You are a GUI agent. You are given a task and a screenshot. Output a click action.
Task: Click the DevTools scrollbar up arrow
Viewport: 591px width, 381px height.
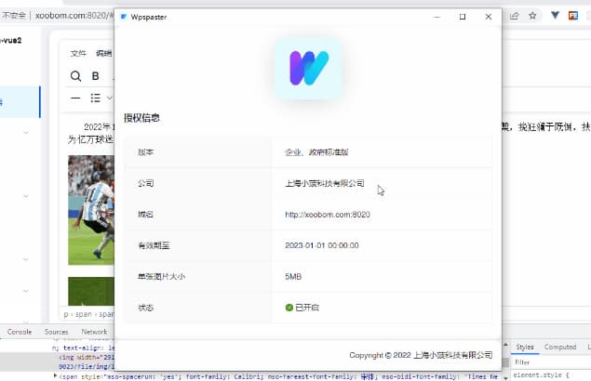[505, 345]
